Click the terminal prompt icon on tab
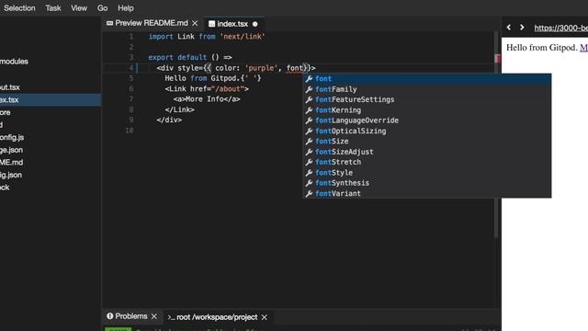This screenshot has width=588, height=331. 171,317
